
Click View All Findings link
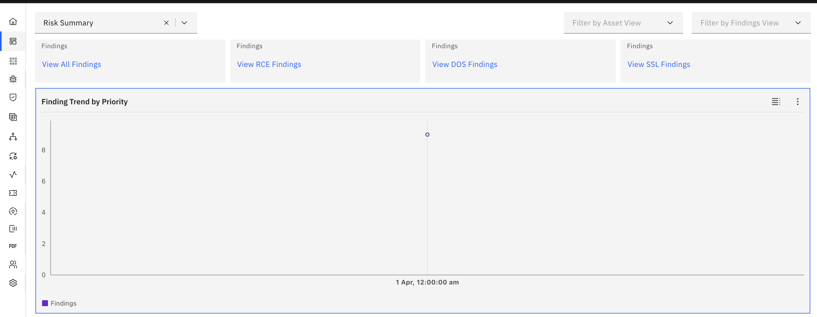[x=71, y=64]
